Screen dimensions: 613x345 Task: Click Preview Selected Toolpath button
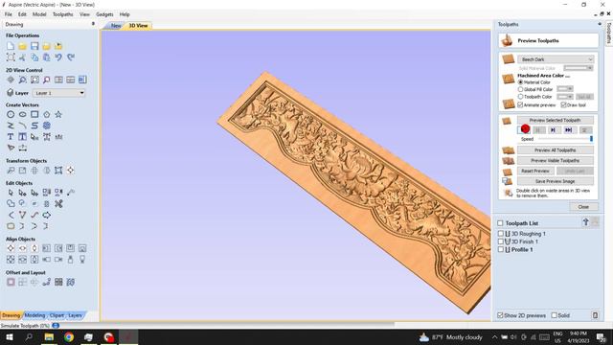(556, 120)
